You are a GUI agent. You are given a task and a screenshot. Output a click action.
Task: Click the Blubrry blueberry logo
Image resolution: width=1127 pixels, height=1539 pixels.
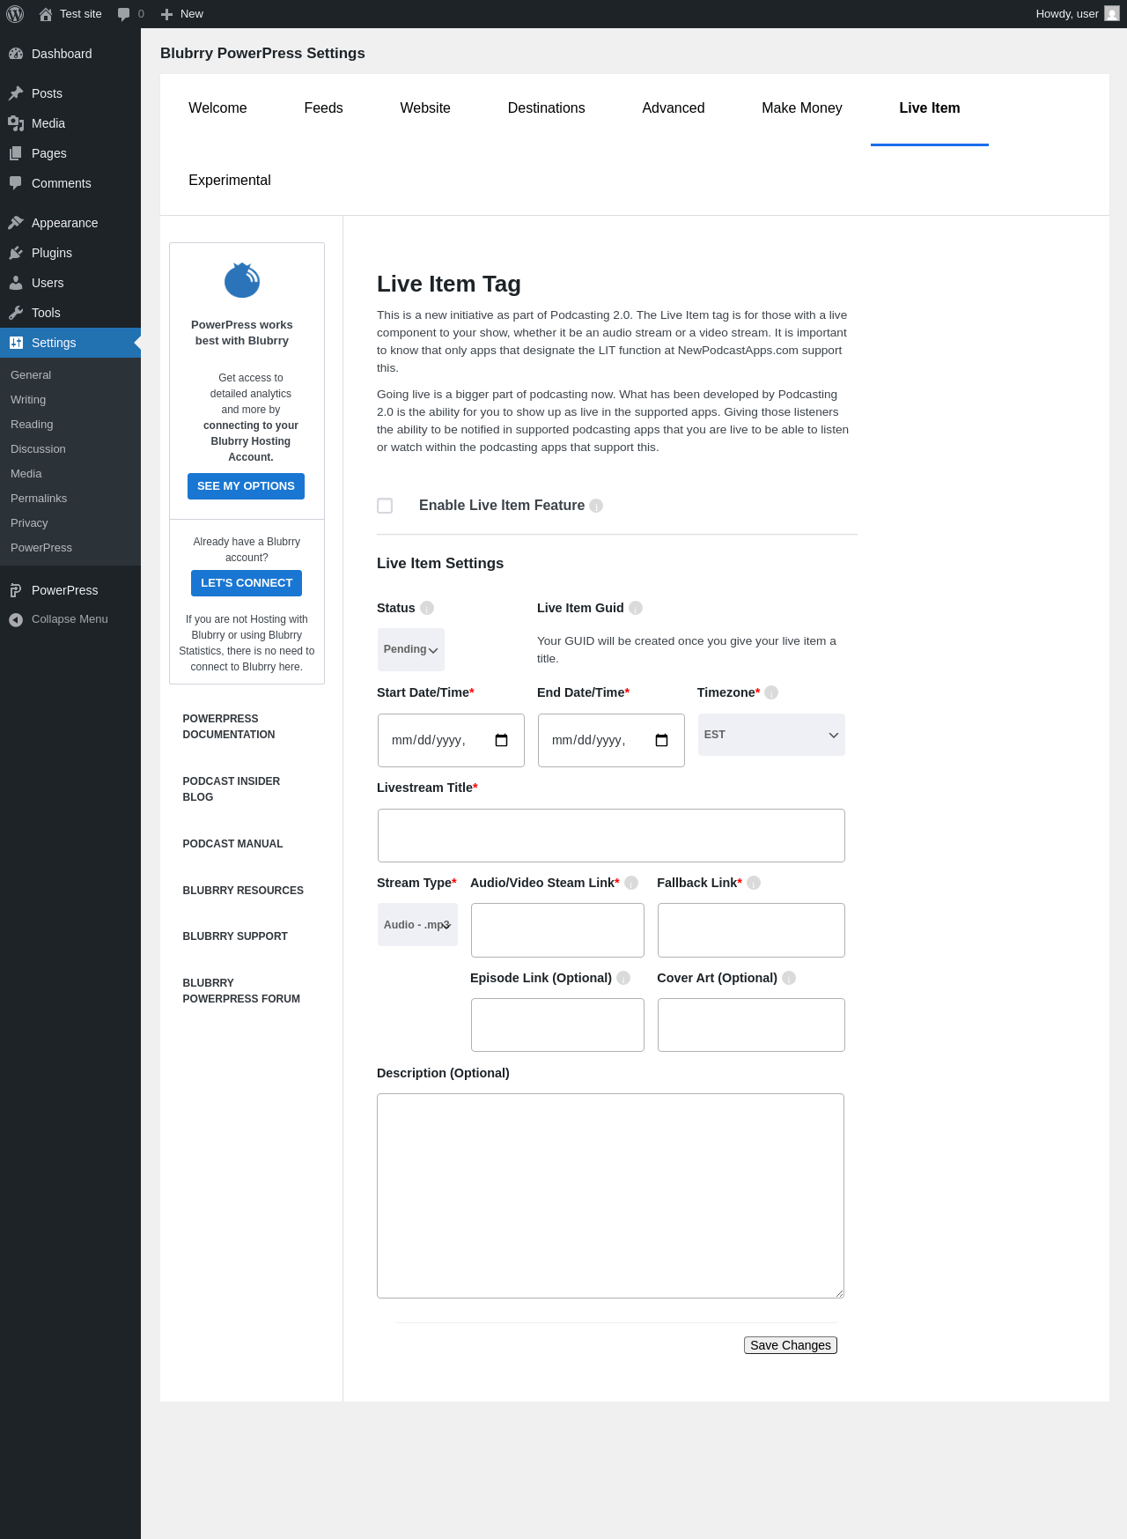coord(242,280)
